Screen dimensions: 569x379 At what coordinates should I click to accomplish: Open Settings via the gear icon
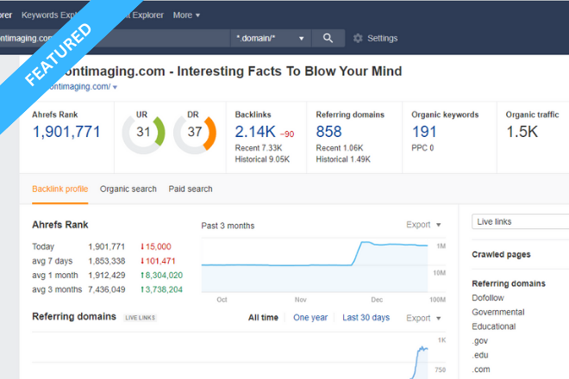coord(359,39)
